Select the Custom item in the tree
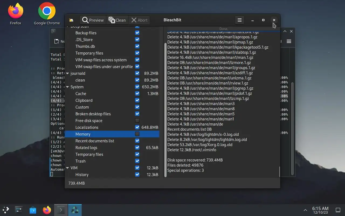Viewport: 345px width, 216px height. coord(82,107)
